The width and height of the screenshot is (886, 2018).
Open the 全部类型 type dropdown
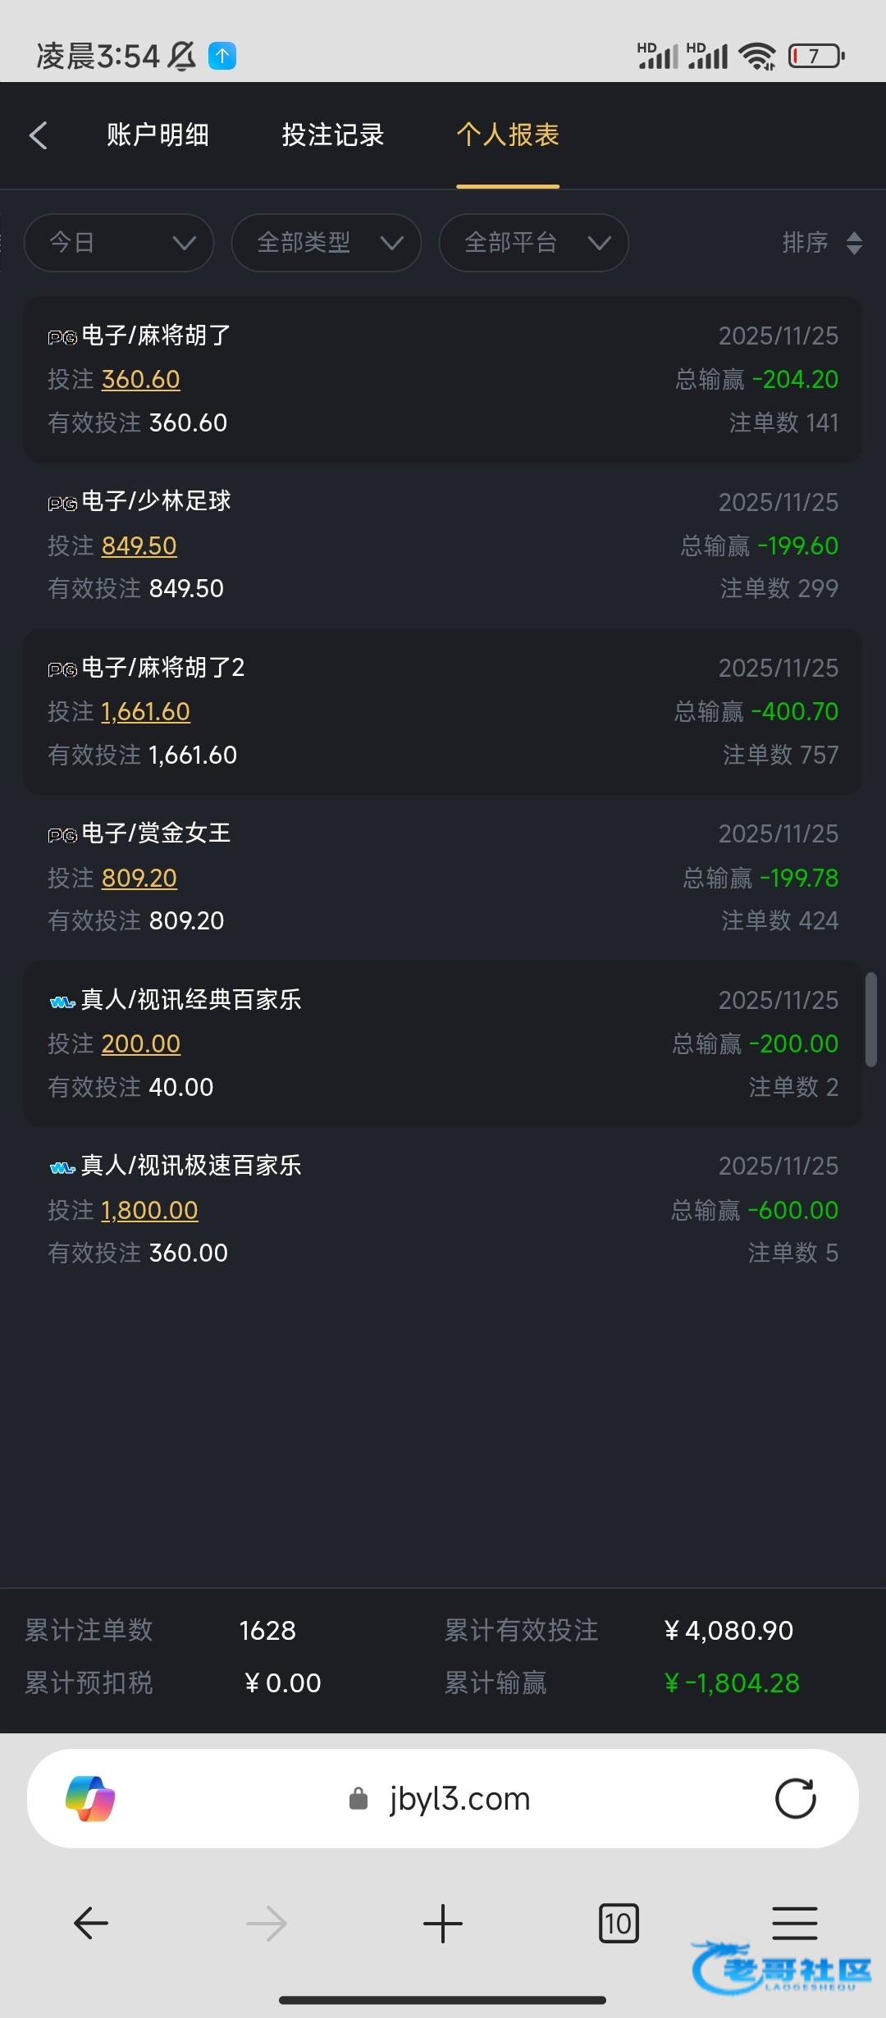pos(327,243)
